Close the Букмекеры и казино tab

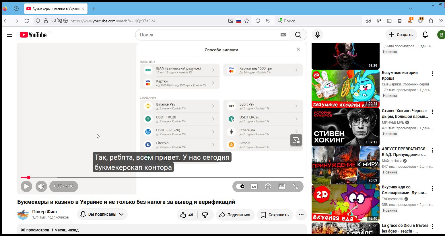[x=83, y=9]
